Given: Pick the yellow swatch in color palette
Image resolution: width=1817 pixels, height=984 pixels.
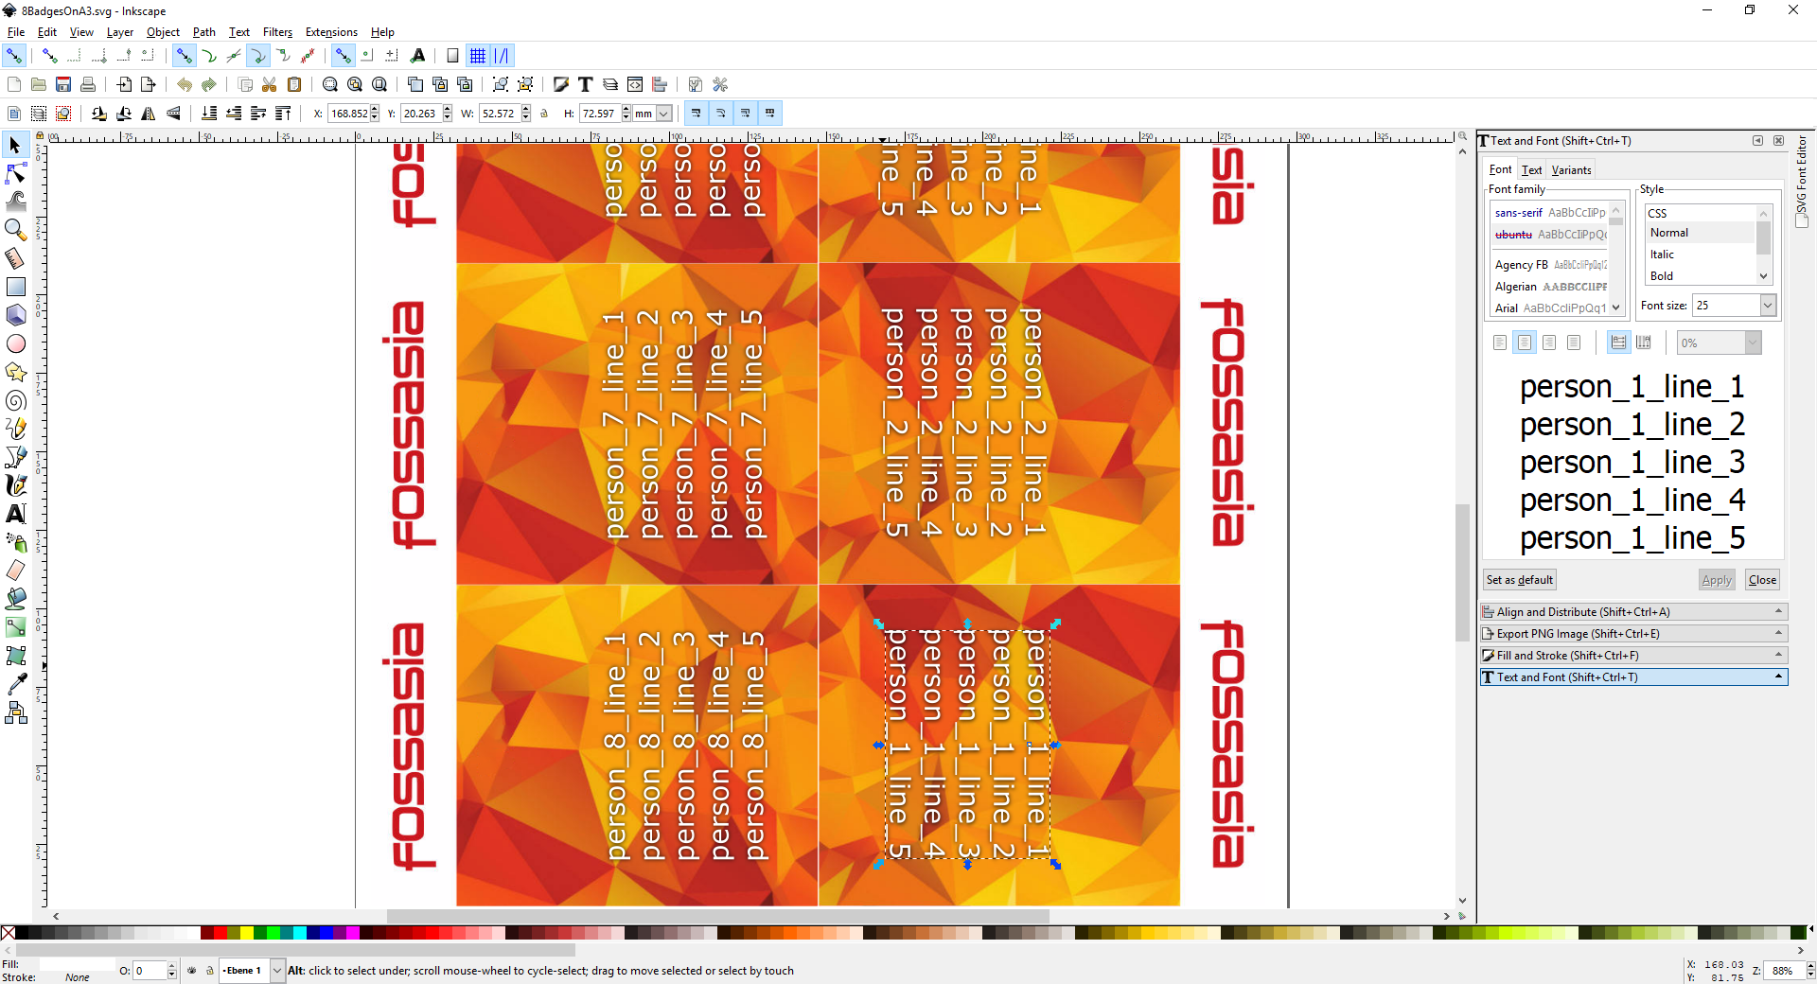Looking at the screenshot, I should click(246, 933).
